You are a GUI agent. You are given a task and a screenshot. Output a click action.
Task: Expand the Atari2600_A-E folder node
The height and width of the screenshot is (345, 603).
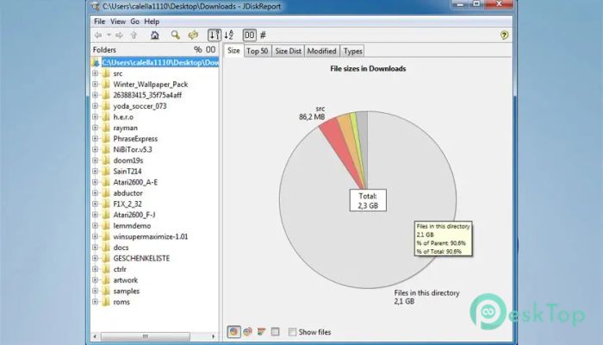[96, 182]
